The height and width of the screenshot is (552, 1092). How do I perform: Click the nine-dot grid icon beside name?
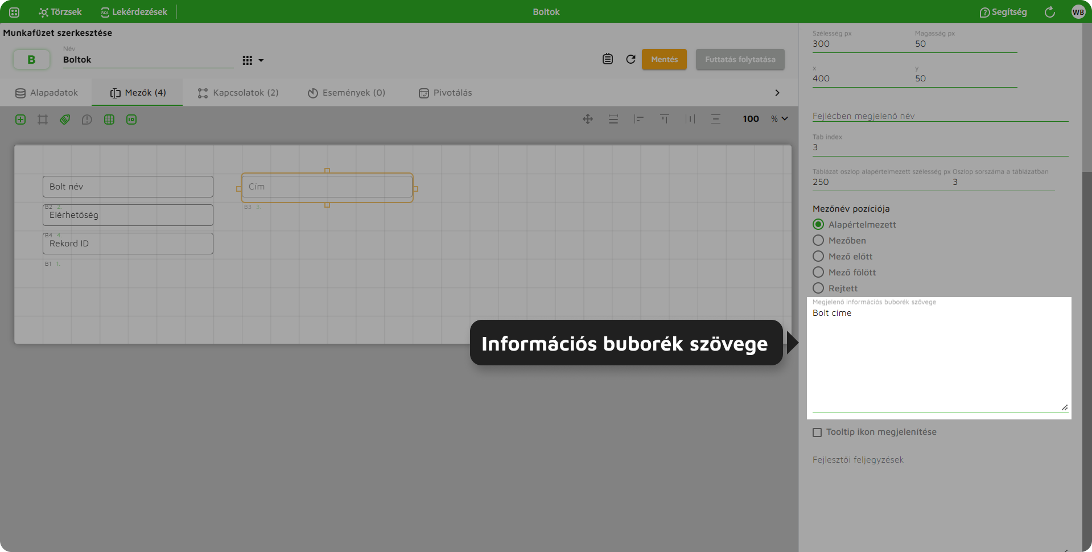coord(247,60)
